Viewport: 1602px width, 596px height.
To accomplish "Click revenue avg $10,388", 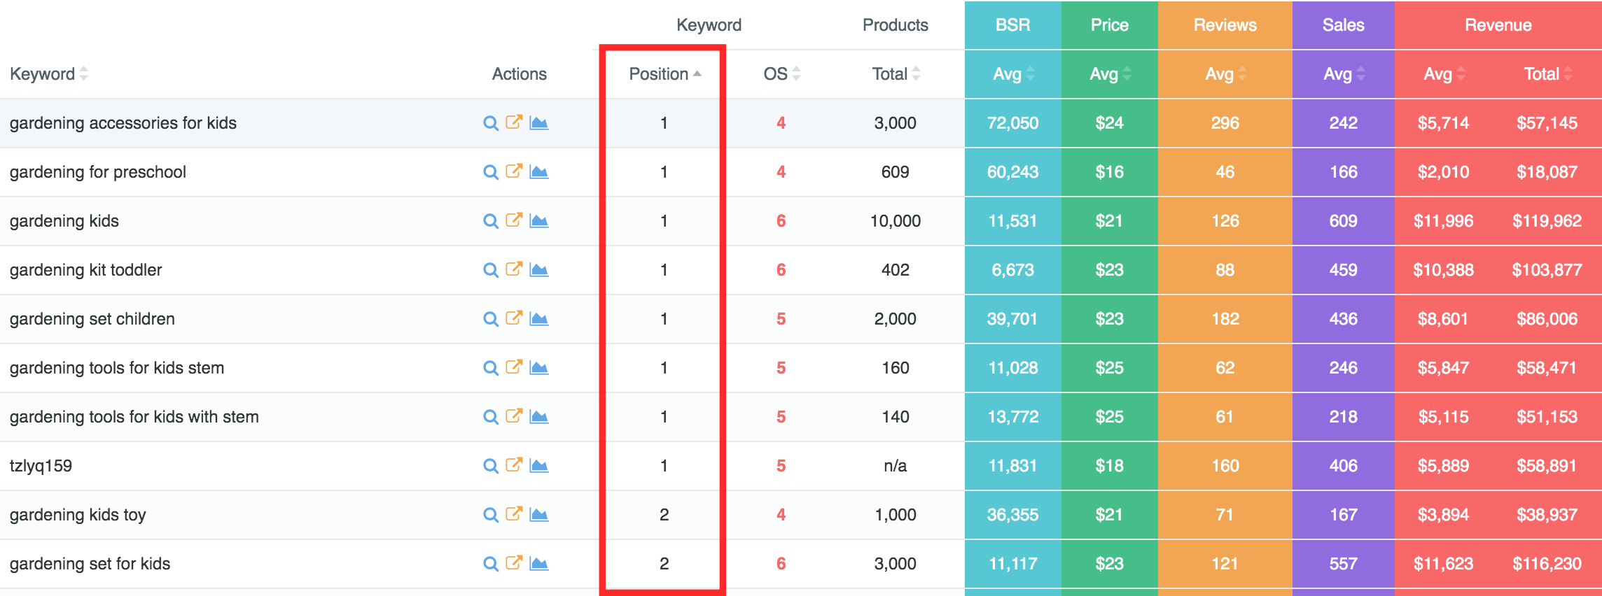I will pos(1444,270).
